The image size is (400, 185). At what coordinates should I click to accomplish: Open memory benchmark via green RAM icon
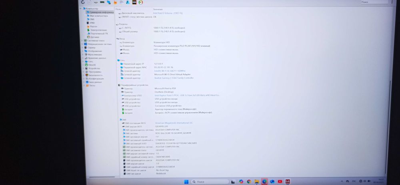pyautogui.click(x=102, y=2)
